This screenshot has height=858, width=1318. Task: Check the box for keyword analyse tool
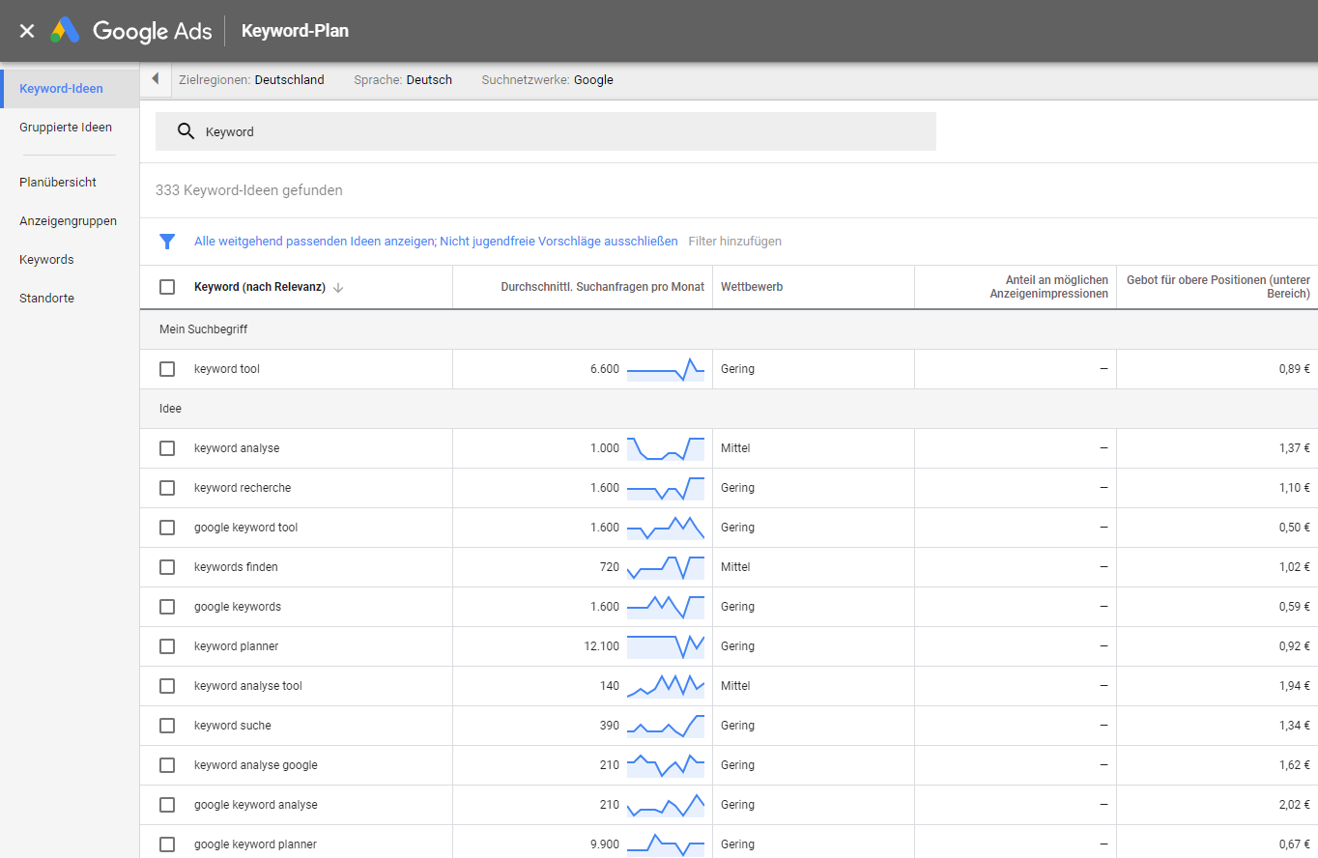[x=167, y=686]
